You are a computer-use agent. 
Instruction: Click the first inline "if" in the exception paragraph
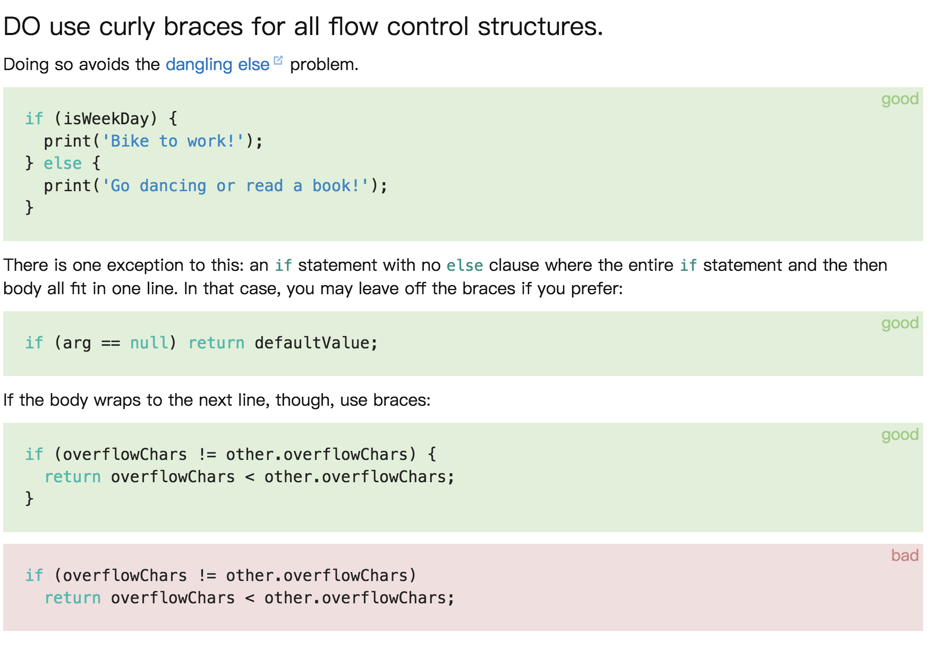(x=283, y=266)
